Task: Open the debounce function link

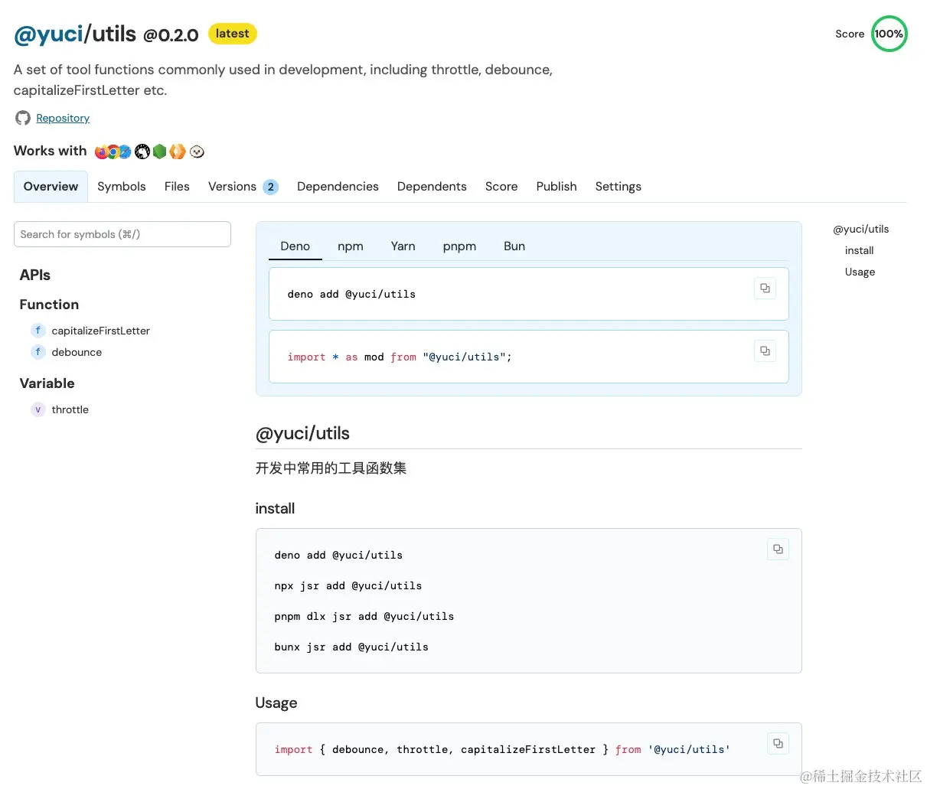Action: (77, 352)
